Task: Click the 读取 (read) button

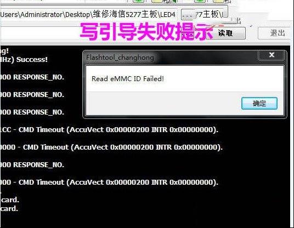Action: [226, 33]
